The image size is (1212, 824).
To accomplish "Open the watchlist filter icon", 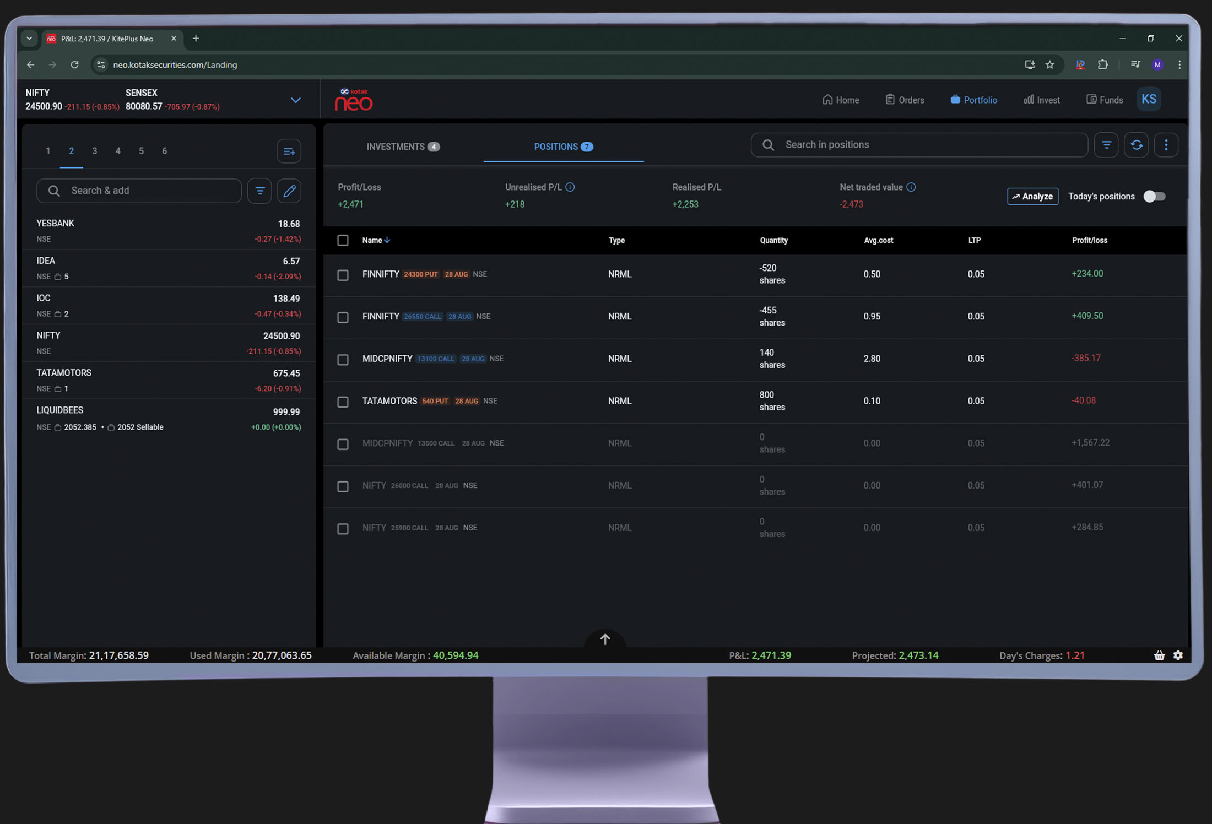I will (x=259, y=191).
